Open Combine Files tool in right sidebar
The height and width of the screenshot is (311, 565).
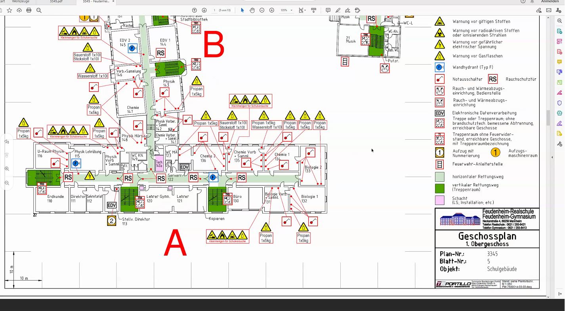pos(559,72)
